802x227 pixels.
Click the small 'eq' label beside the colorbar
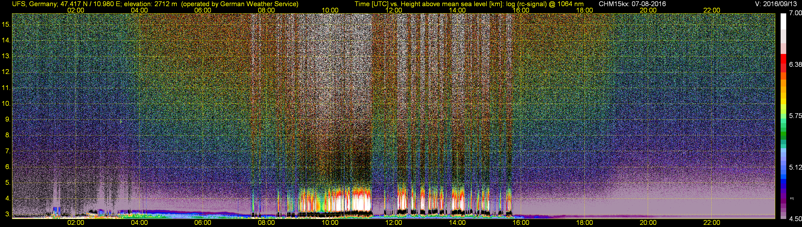coord(792,198)
